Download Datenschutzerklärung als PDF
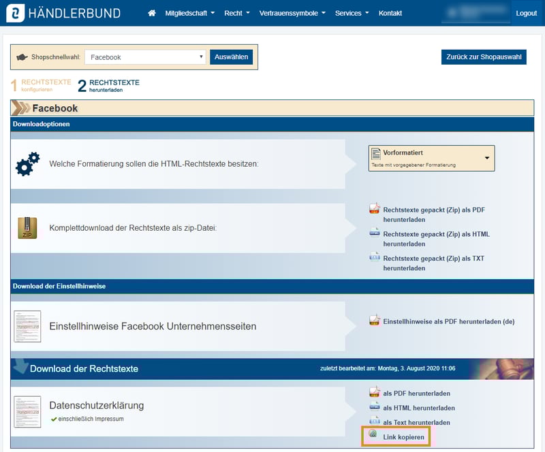 point(416,393)
